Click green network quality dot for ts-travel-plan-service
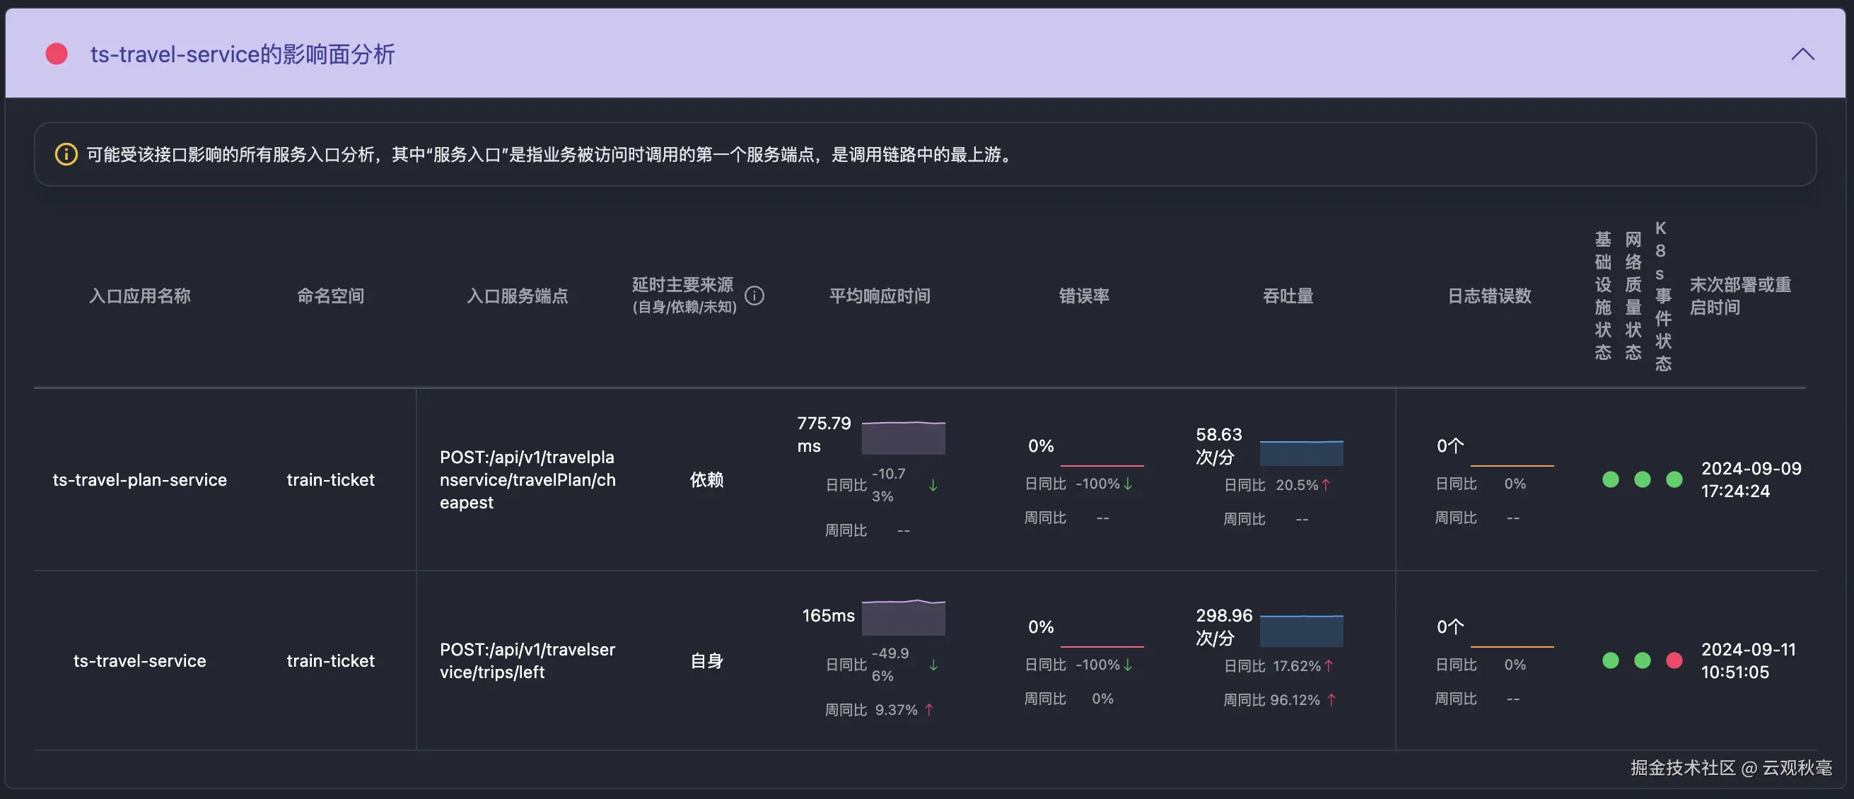The width and height of the screenshot is (1854, 799). pyautogui.click(x=1643, y=479)
